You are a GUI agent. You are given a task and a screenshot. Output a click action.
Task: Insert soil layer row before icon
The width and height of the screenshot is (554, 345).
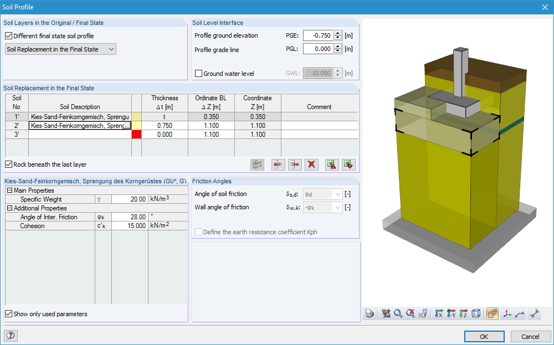point(278,164)
